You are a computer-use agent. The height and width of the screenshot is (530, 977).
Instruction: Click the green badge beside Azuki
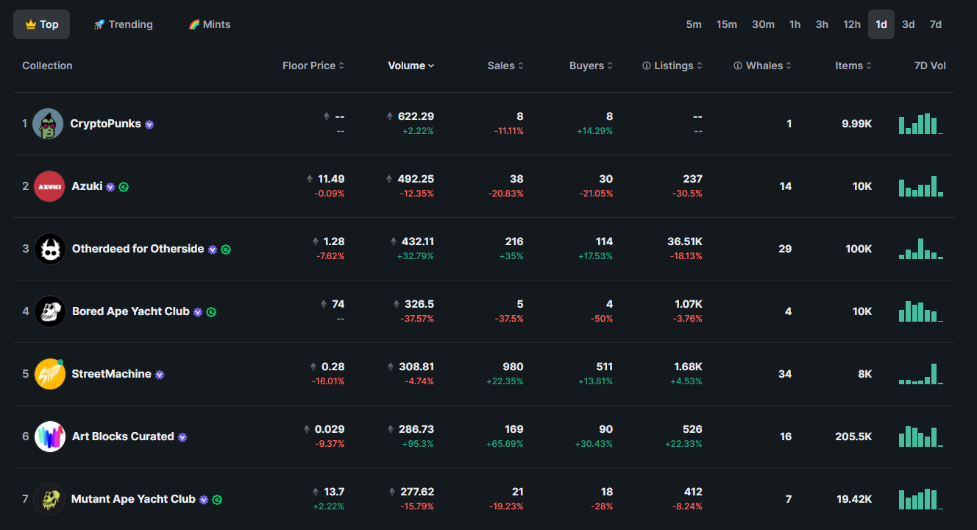[124, 187]
